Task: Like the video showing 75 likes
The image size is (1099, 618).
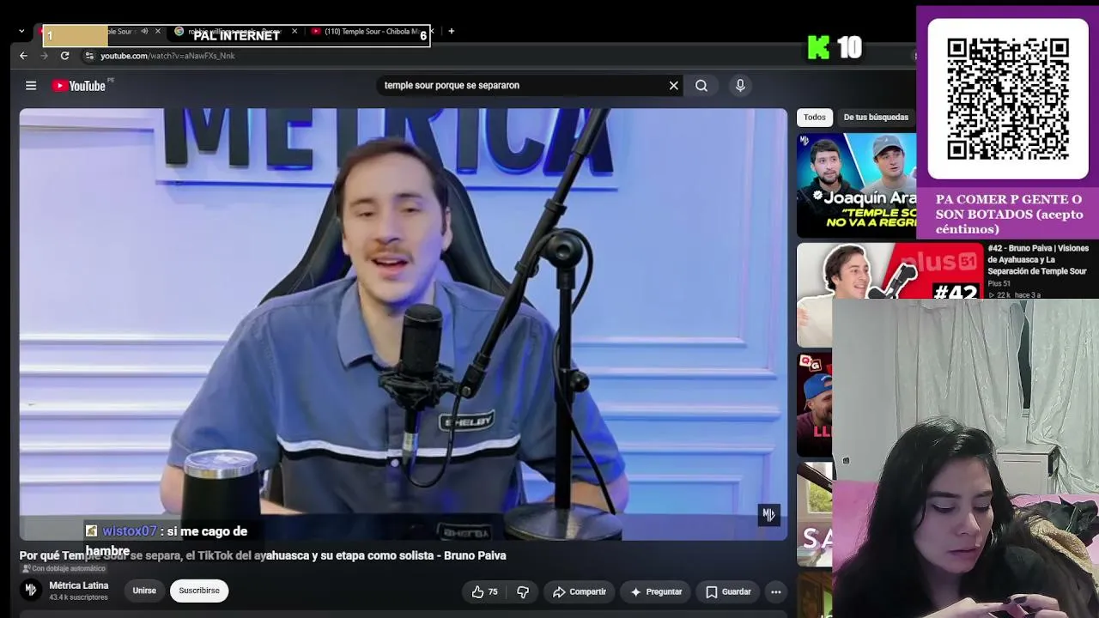Action: [484, 591]
